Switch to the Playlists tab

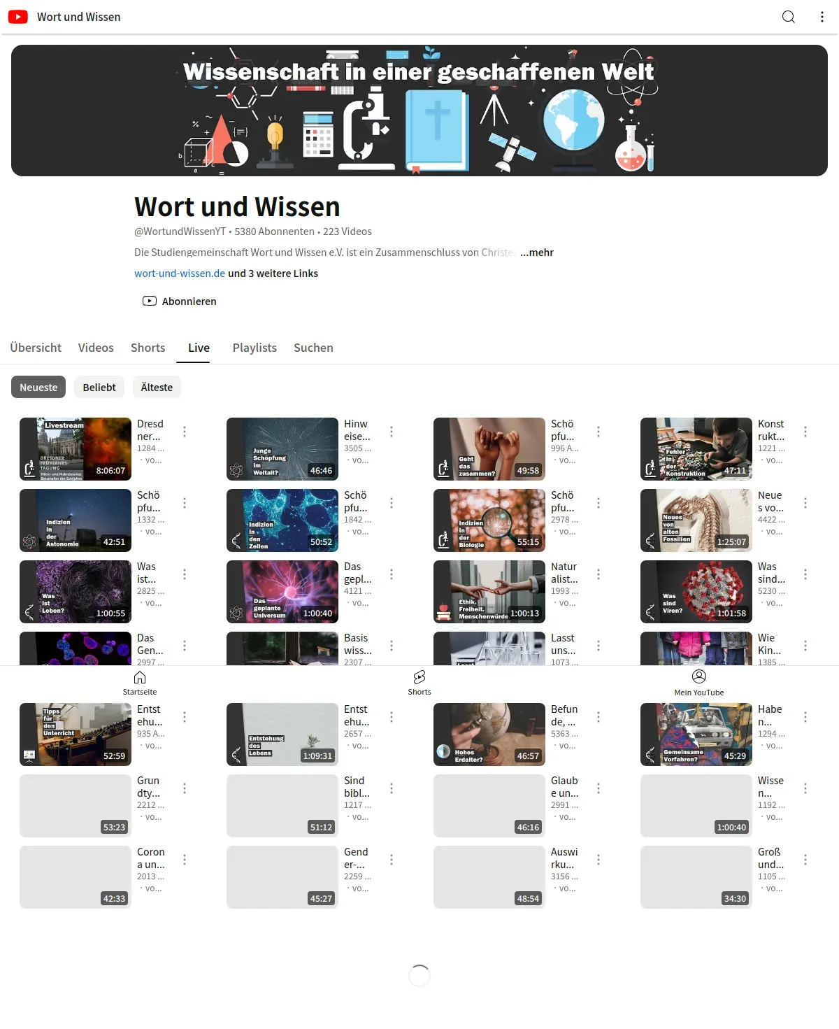click(254, 348)
